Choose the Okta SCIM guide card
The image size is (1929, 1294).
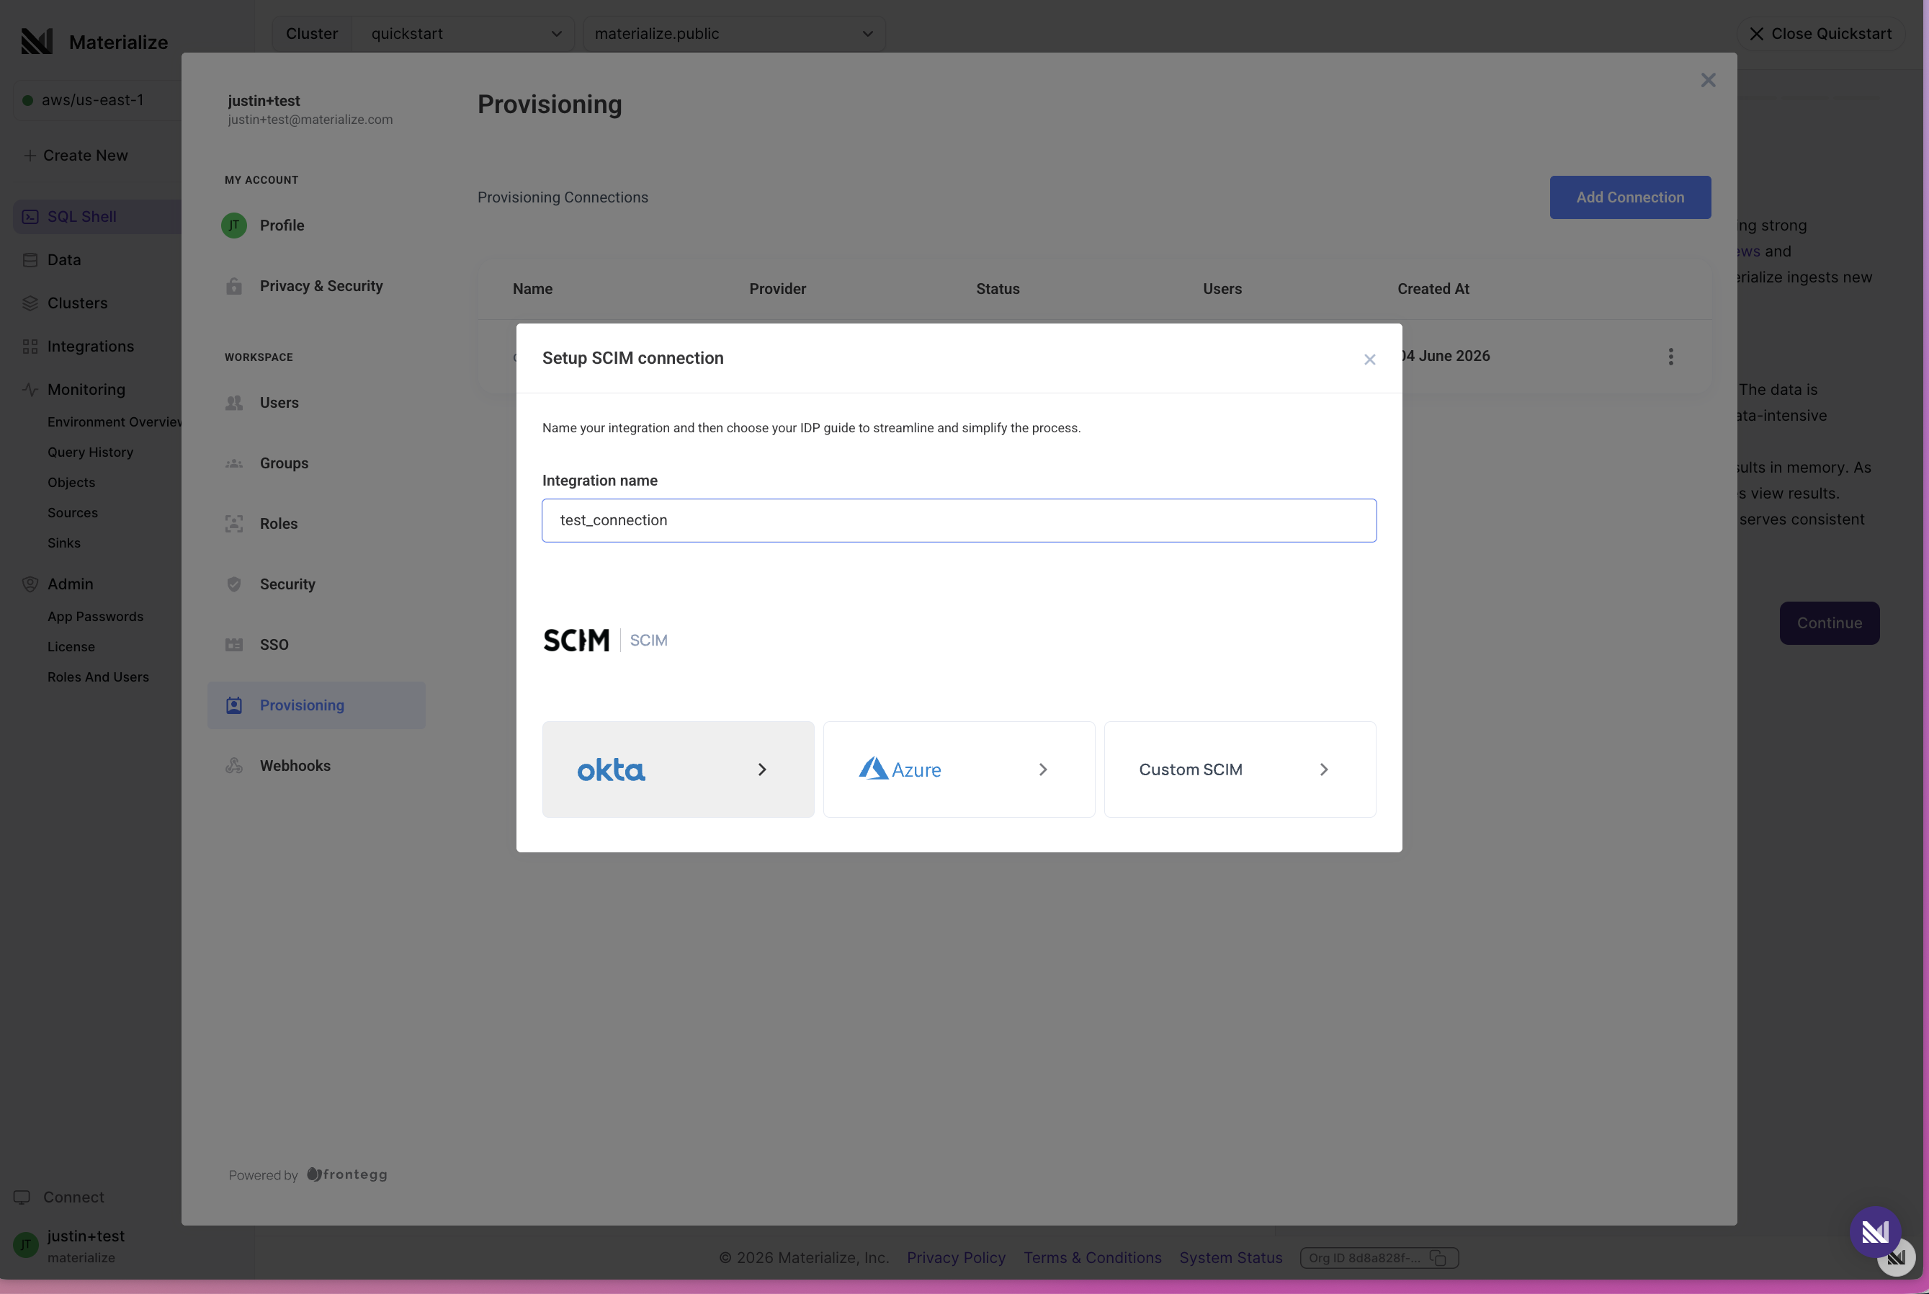click(677, 769)
